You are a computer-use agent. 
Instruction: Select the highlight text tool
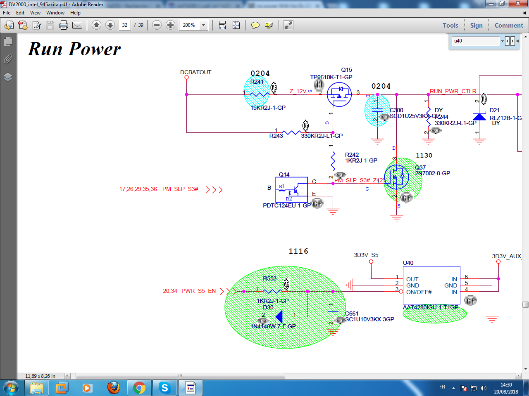click(x=269, y=25)
